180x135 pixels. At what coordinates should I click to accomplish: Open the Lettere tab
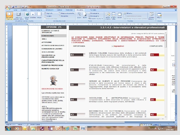(59, 10)
